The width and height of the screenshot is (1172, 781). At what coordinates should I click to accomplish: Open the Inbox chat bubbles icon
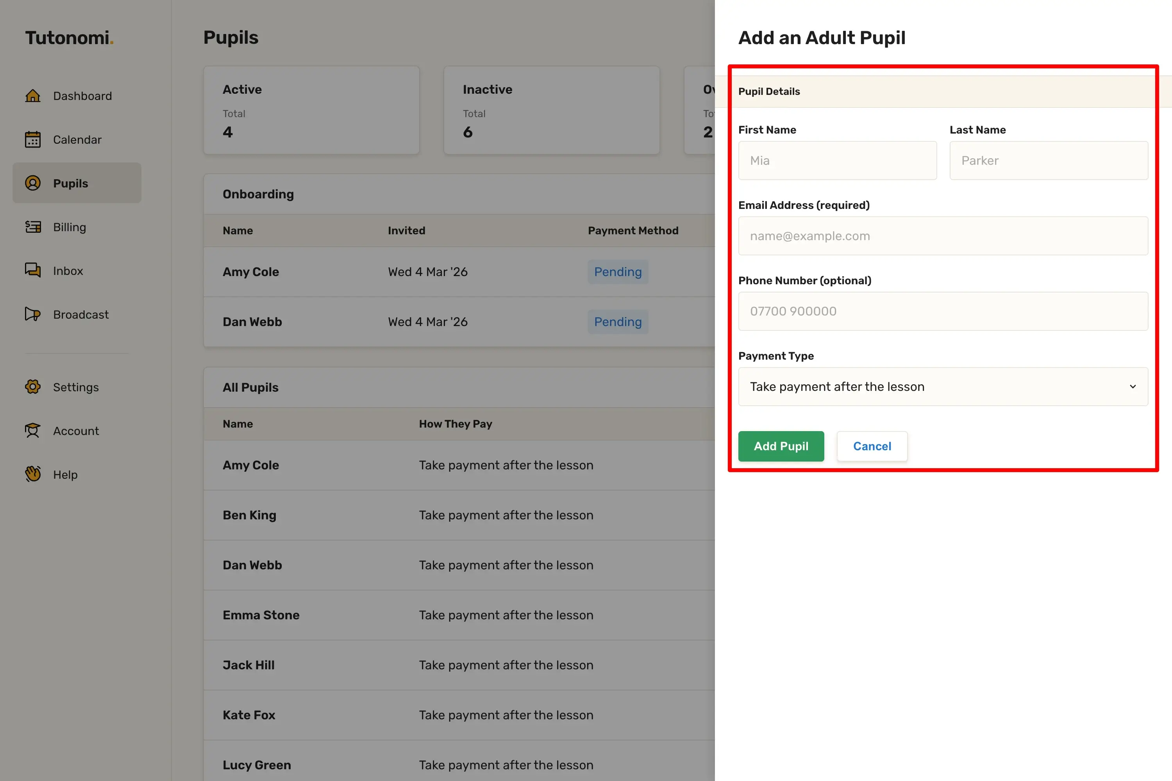click(x=33, y=271)
